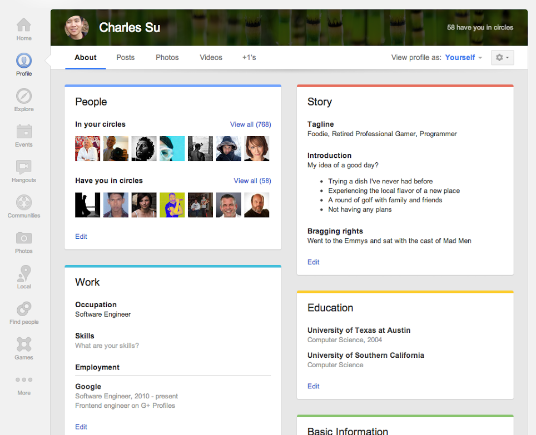
Task: Switch to the Posts tab
Action: (x=125, y=58)
